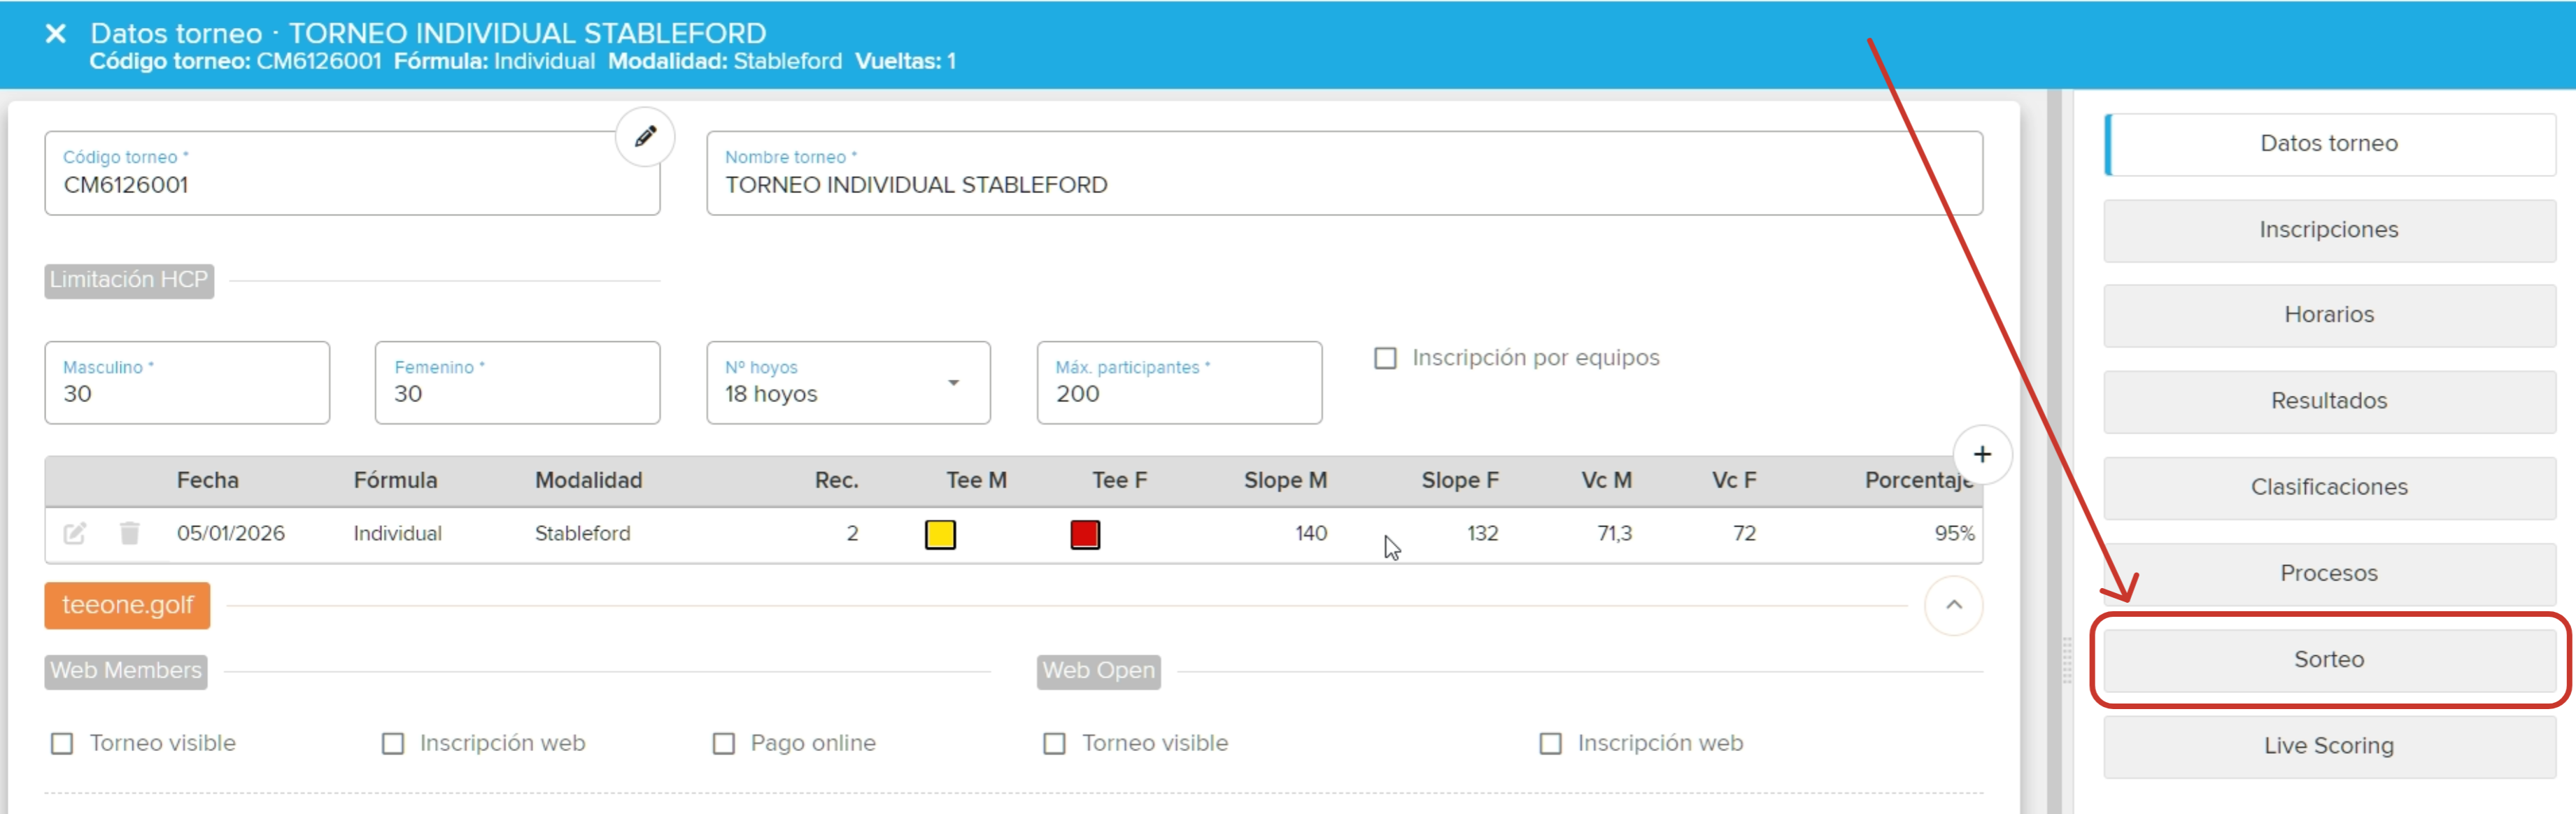Click the Nombre torneo text field

tap(1343, 185)
